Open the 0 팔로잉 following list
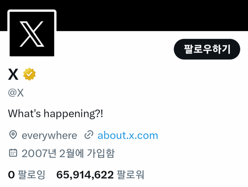Screen dimensions: 248x187 (x=27, y=175)
